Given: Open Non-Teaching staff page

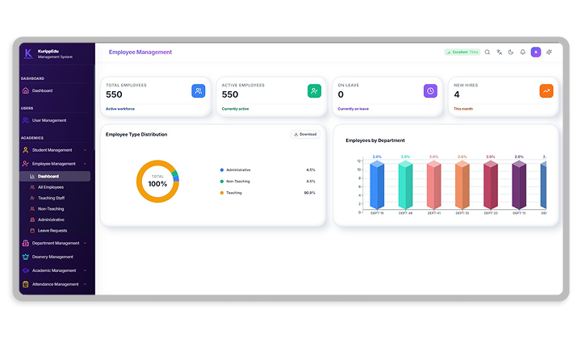Looking at the screenshot, I should click(x=51, y=209).
